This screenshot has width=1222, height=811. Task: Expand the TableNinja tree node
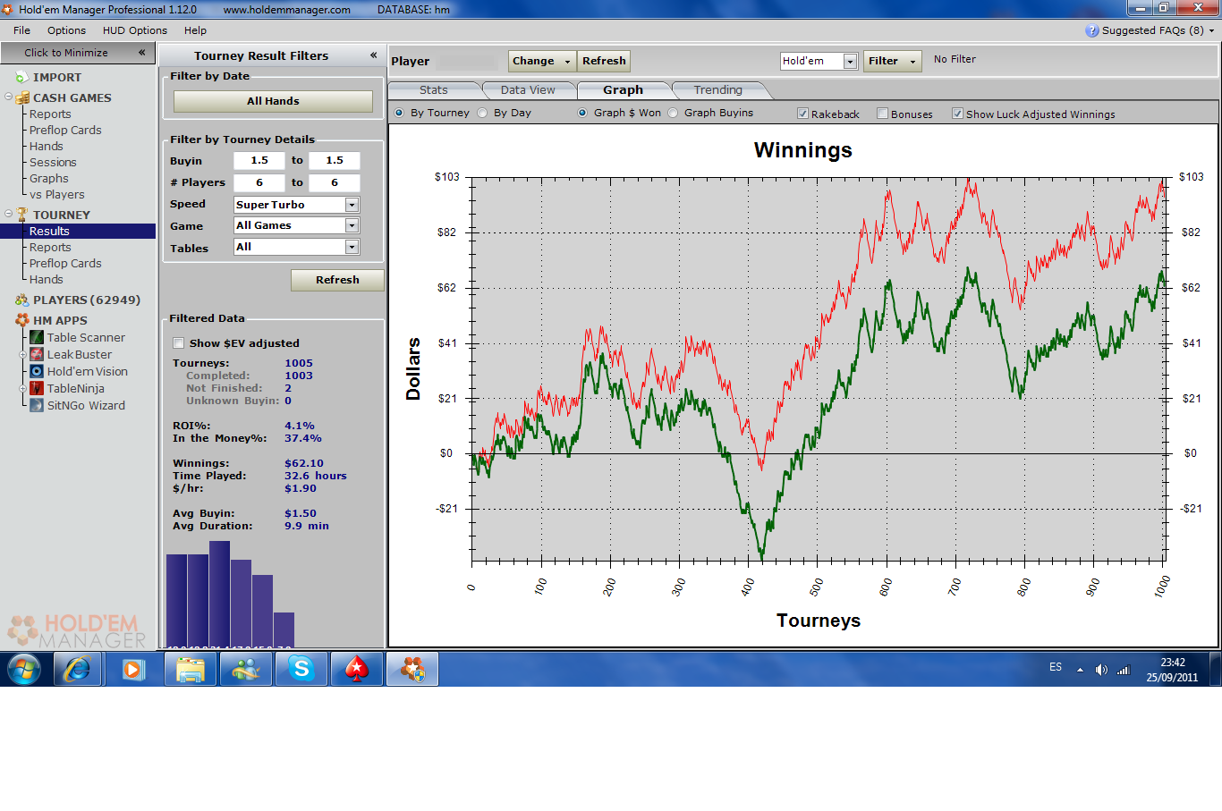pyautogui.click(x=22, y=388)
